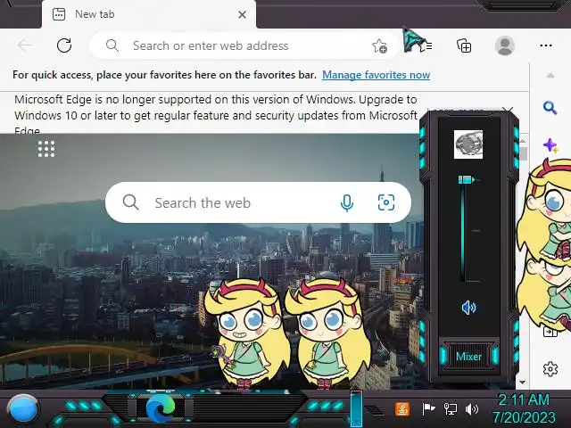This screenshot has width=571, height=428.
Task: Open the Settings and more menu
Action: [x=546, y=45]
